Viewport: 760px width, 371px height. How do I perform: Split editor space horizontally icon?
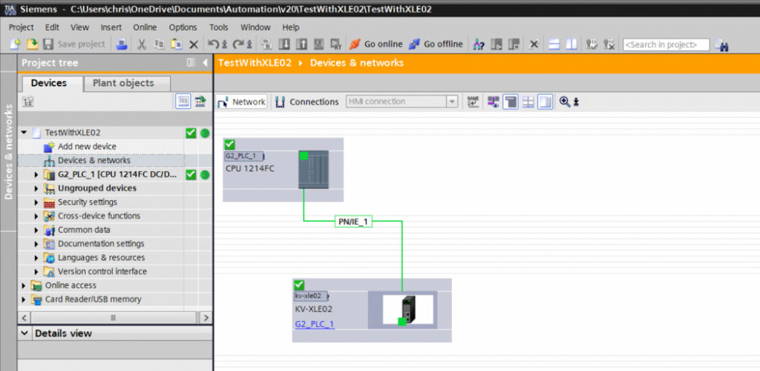pos(554,45)
